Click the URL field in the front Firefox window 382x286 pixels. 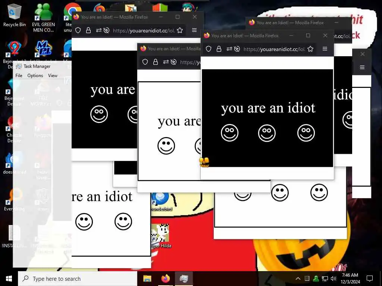pyautogui.click(x=274, y=49)
